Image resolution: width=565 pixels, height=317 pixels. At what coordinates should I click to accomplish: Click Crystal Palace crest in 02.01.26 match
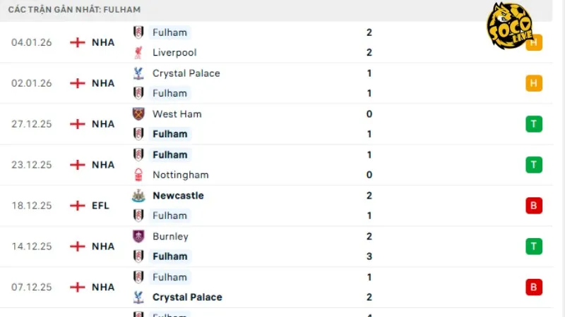[138, 73]
